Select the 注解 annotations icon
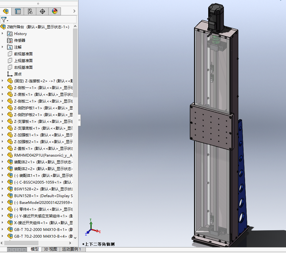This screenshot has width=286, height=253. [x=10, y=47]
